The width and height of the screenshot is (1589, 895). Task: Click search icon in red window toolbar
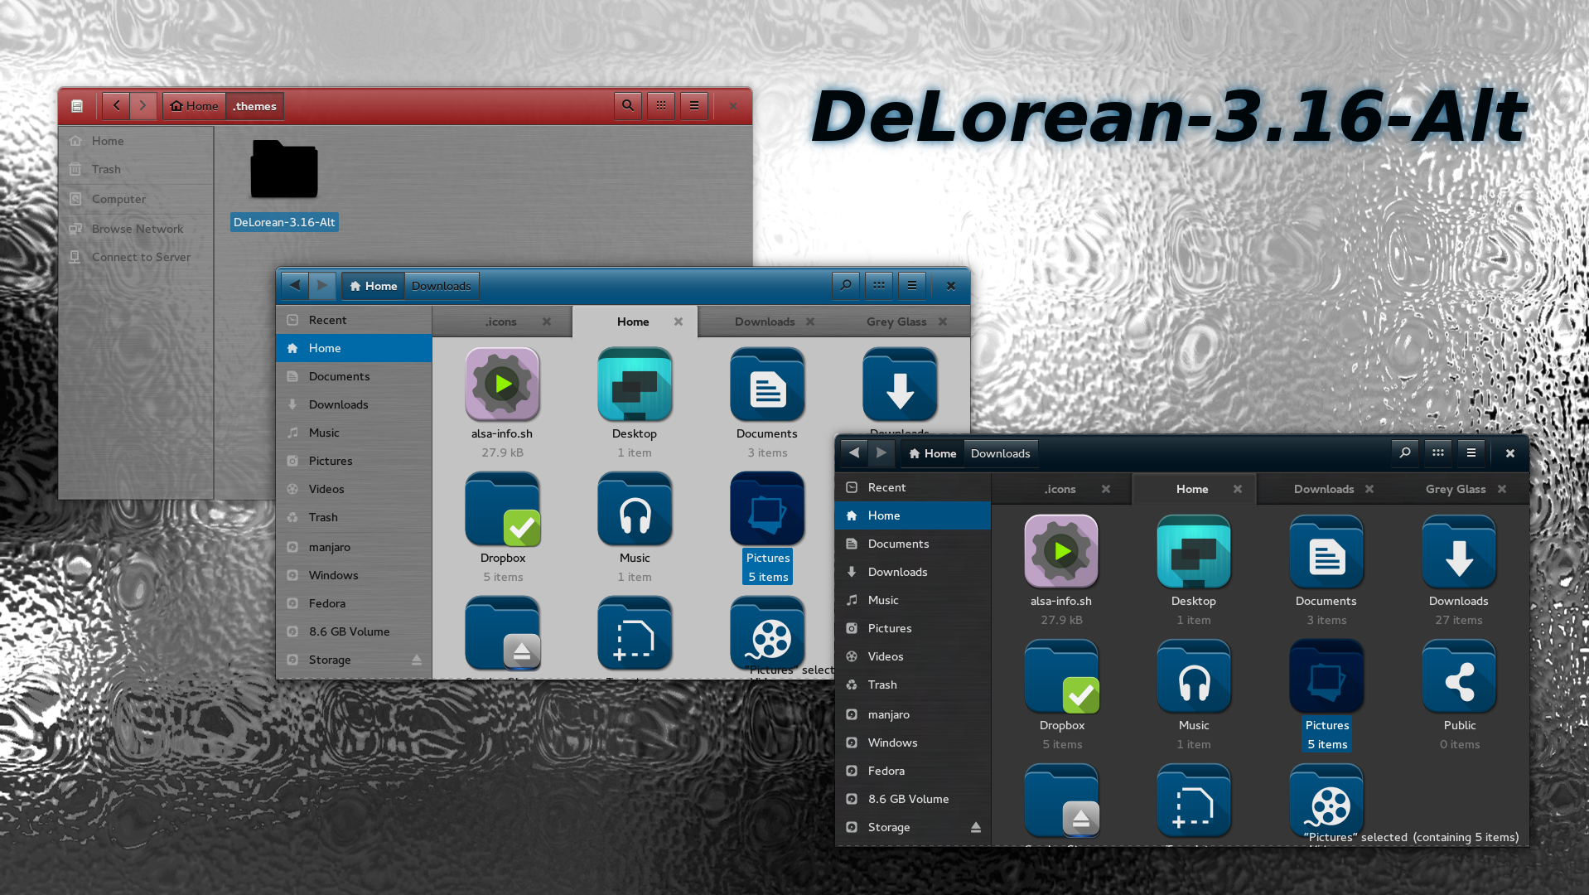628,106
